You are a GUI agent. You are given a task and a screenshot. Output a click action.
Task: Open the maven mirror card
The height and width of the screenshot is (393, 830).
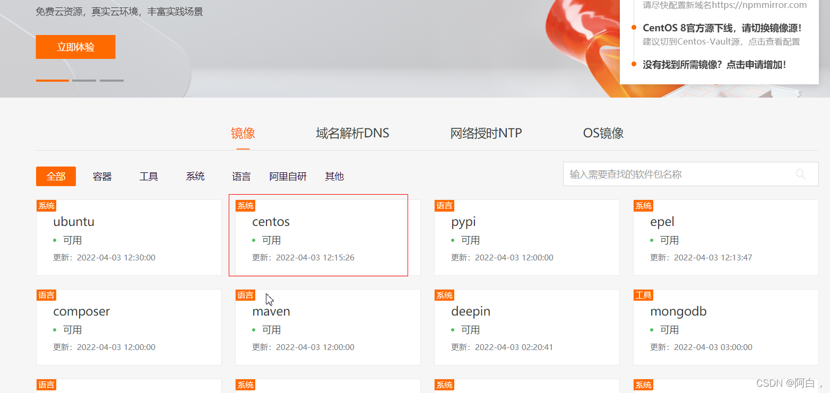tap(328, 327)
